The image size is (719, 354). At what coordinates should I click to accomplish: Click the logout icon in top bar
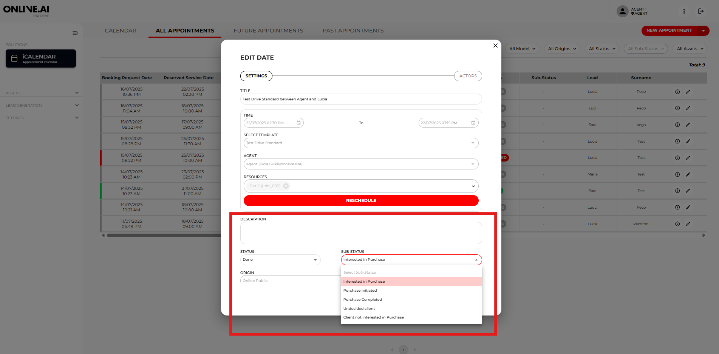[701, 11]
